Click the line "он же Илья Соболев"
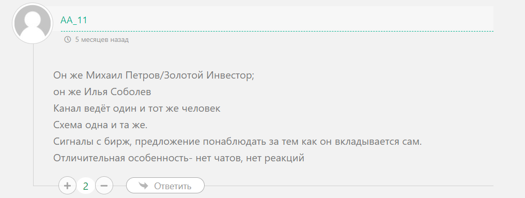The height and width of the screenshot is (198, 525). [x=102, y=92]
